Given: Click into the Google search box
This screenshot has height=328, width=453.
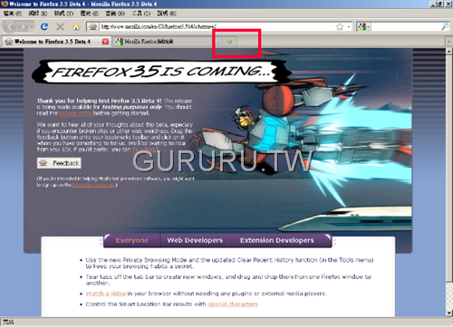Looking at the screenshot, I should pos(406,27).
